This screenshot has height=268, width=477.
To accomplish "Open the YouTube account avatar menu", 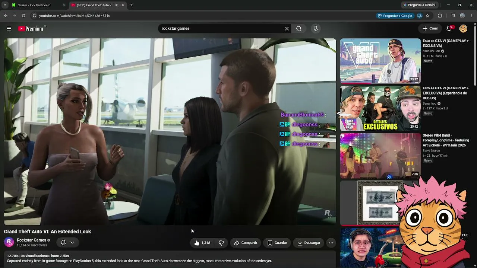I will click(x=463, y=29).
